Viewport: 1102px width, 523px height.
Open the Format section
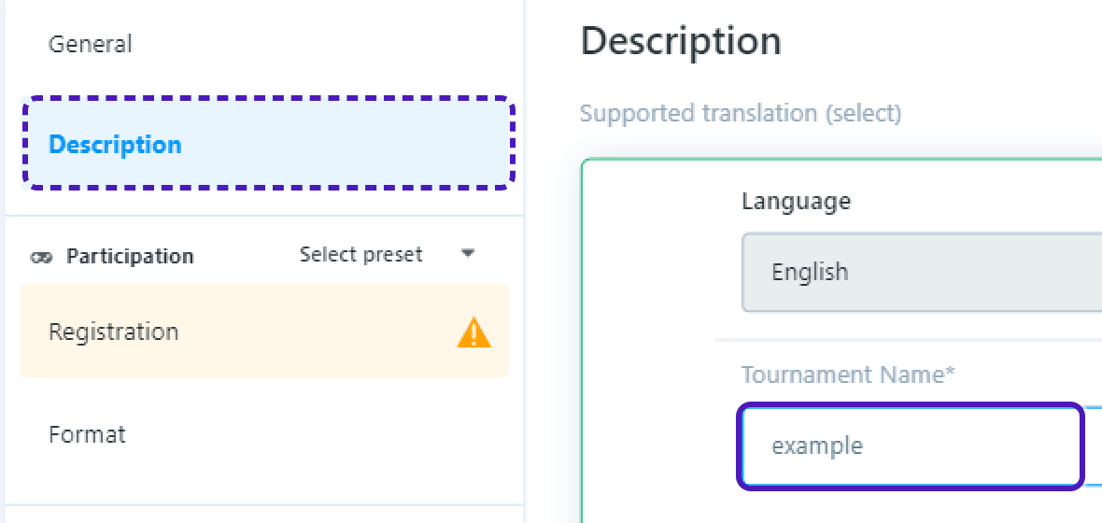(x=87, y=434)
